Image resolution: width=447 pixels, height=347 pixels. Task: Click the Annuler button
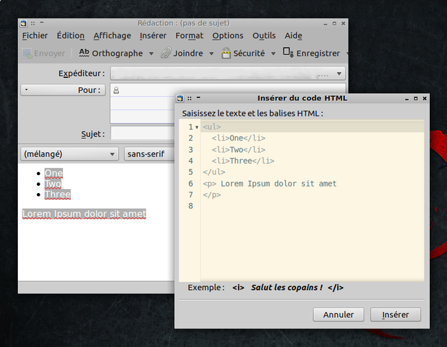(x=338, y=315)
